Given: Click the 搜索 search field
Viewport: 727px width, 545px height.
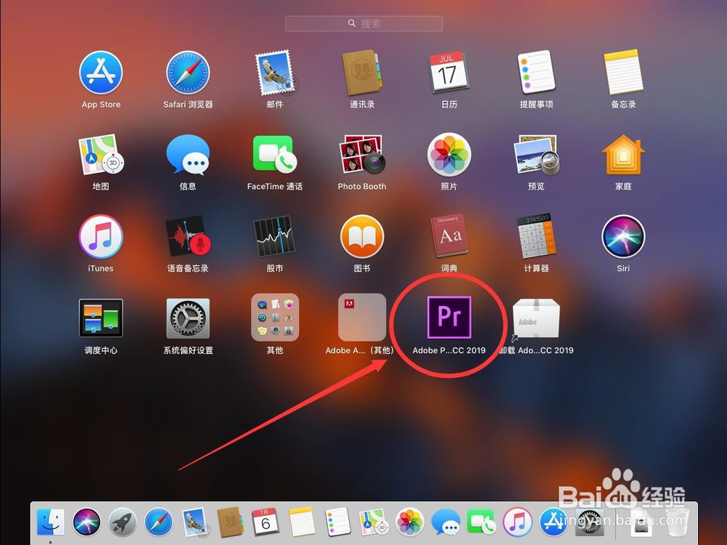Looking at the screenshot, I should (x=364, y=23).
